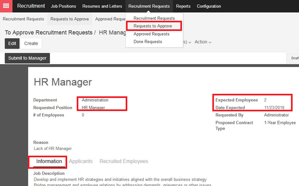Screen dimensions: 299x186
Task: Open Resumes and Letters menu
Action: 102,6
